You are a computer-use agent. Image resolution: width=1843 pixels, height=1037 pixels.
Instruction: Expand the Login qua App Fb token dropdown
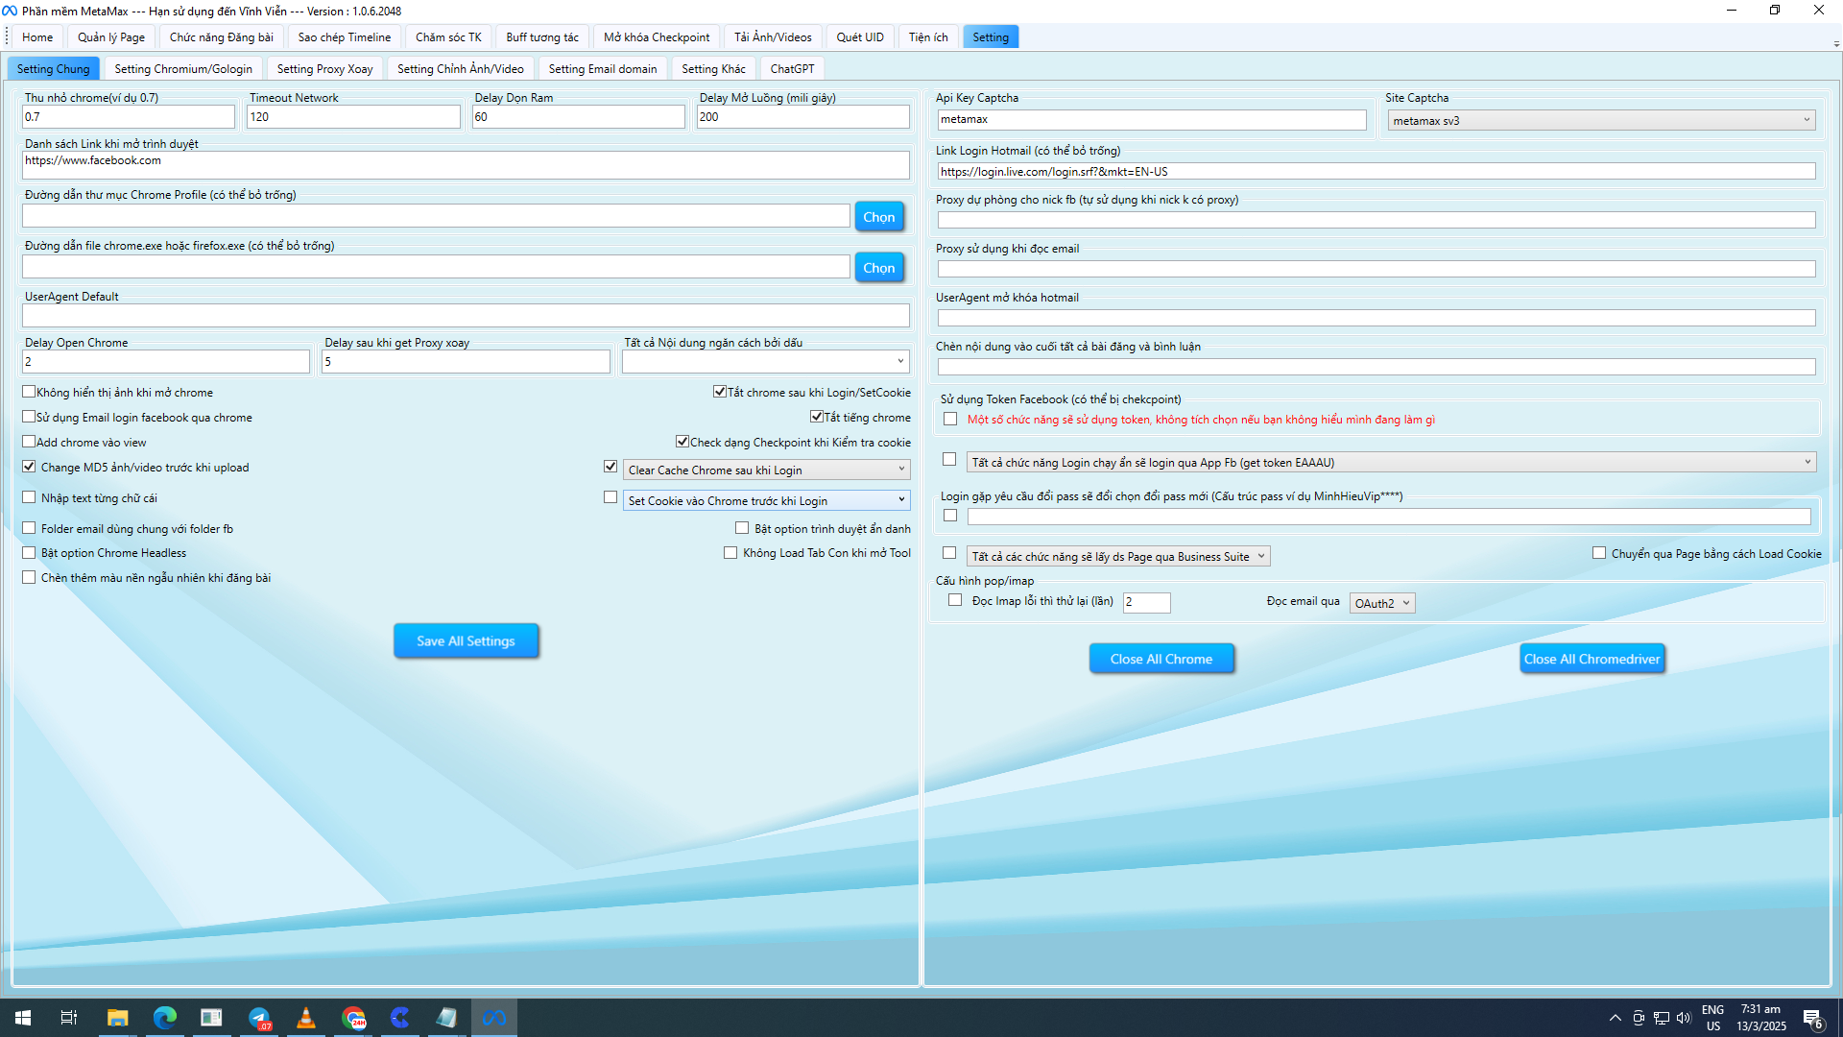coord(1391,462)
